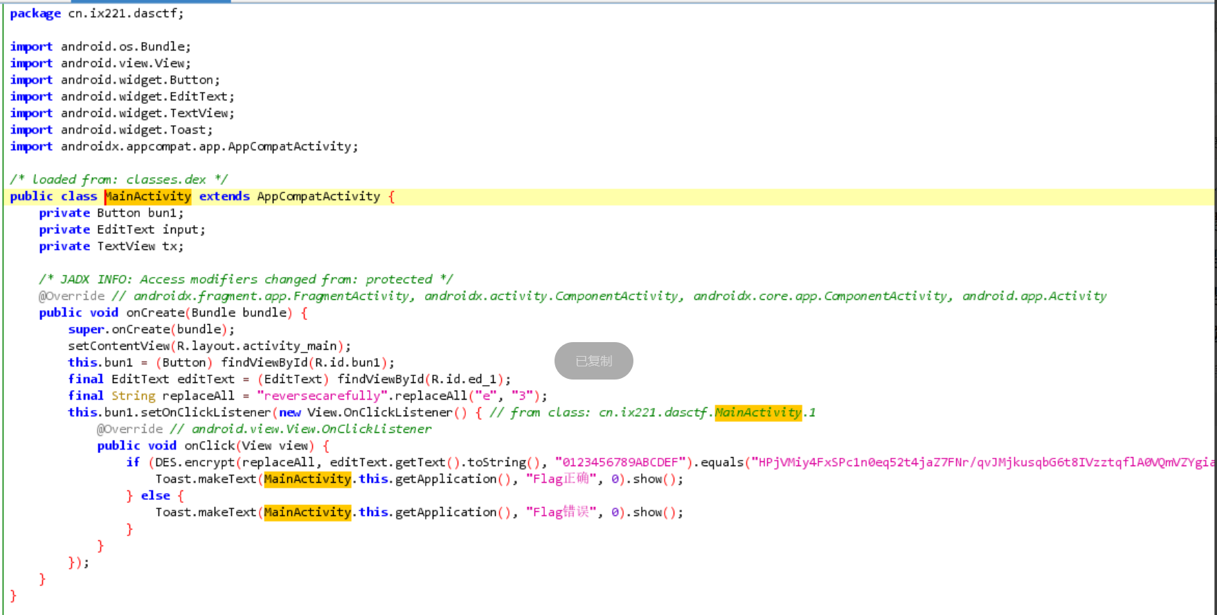Click the onCreate method name
Image resolution: width=1217 pixels, height=615 pixels.
point(155,313)
